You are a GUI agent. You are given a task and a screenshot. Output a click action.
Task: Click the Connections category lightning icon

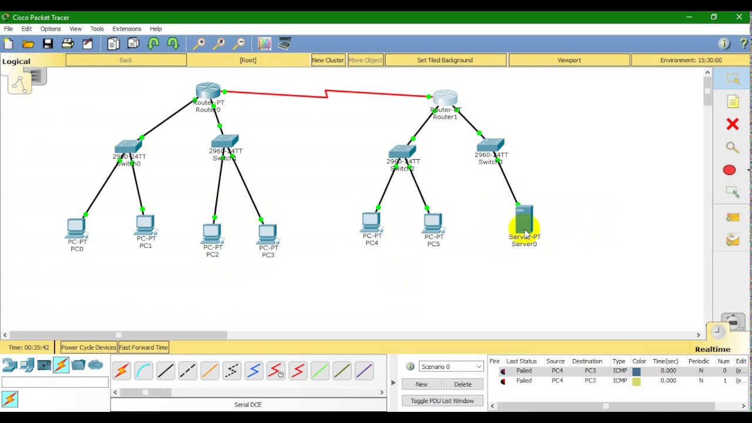pos(61,365)
